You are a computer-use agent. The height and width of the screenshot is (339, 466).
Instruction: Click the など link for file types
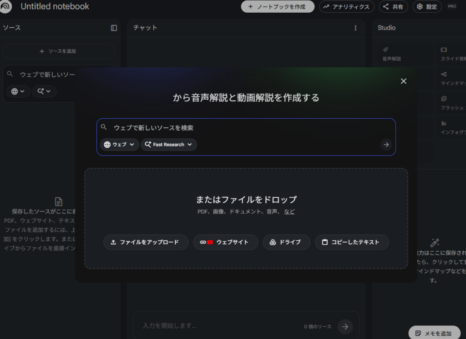pos(289,211)
